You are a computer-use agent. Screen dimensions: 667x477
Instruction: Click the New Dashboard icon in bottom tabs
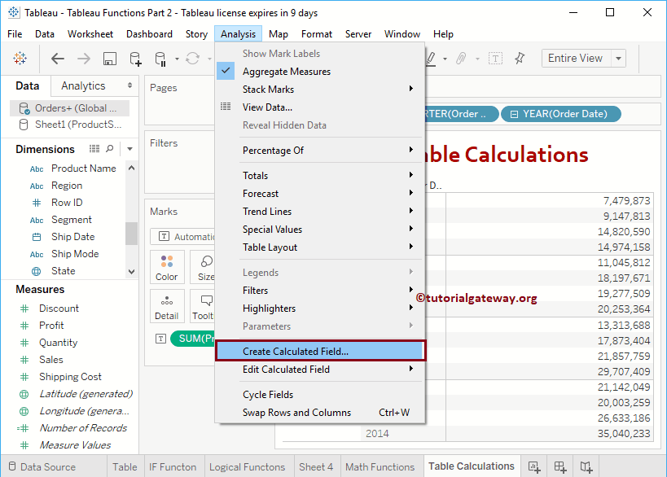[560, 466]
